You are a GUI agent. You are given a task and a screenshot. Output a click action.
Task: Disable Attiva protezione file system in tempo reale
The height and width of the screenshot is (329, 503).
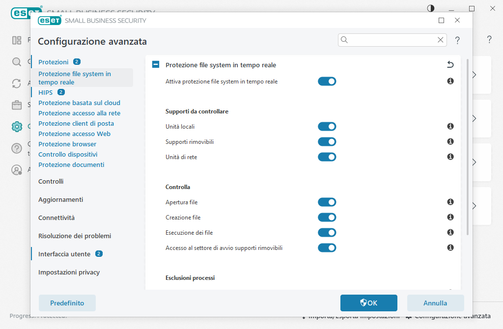(327, 81)
